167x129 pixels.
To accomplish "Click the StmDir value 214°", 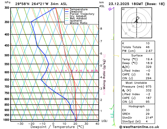I will pos(149,118).
